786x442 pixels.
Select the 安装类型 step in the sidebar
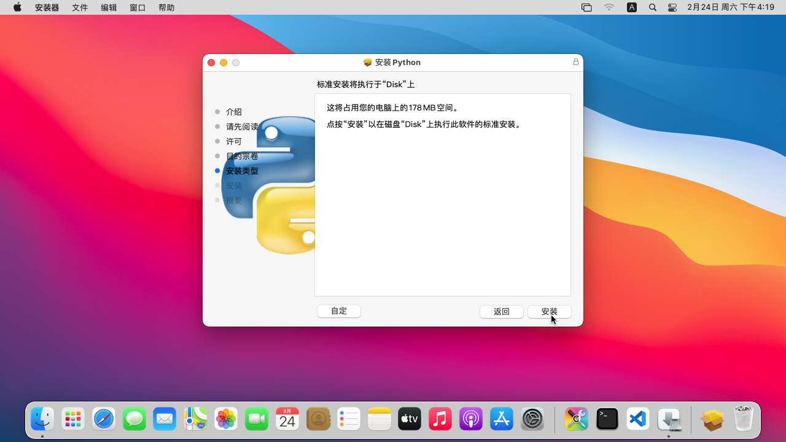pos(242,171)
